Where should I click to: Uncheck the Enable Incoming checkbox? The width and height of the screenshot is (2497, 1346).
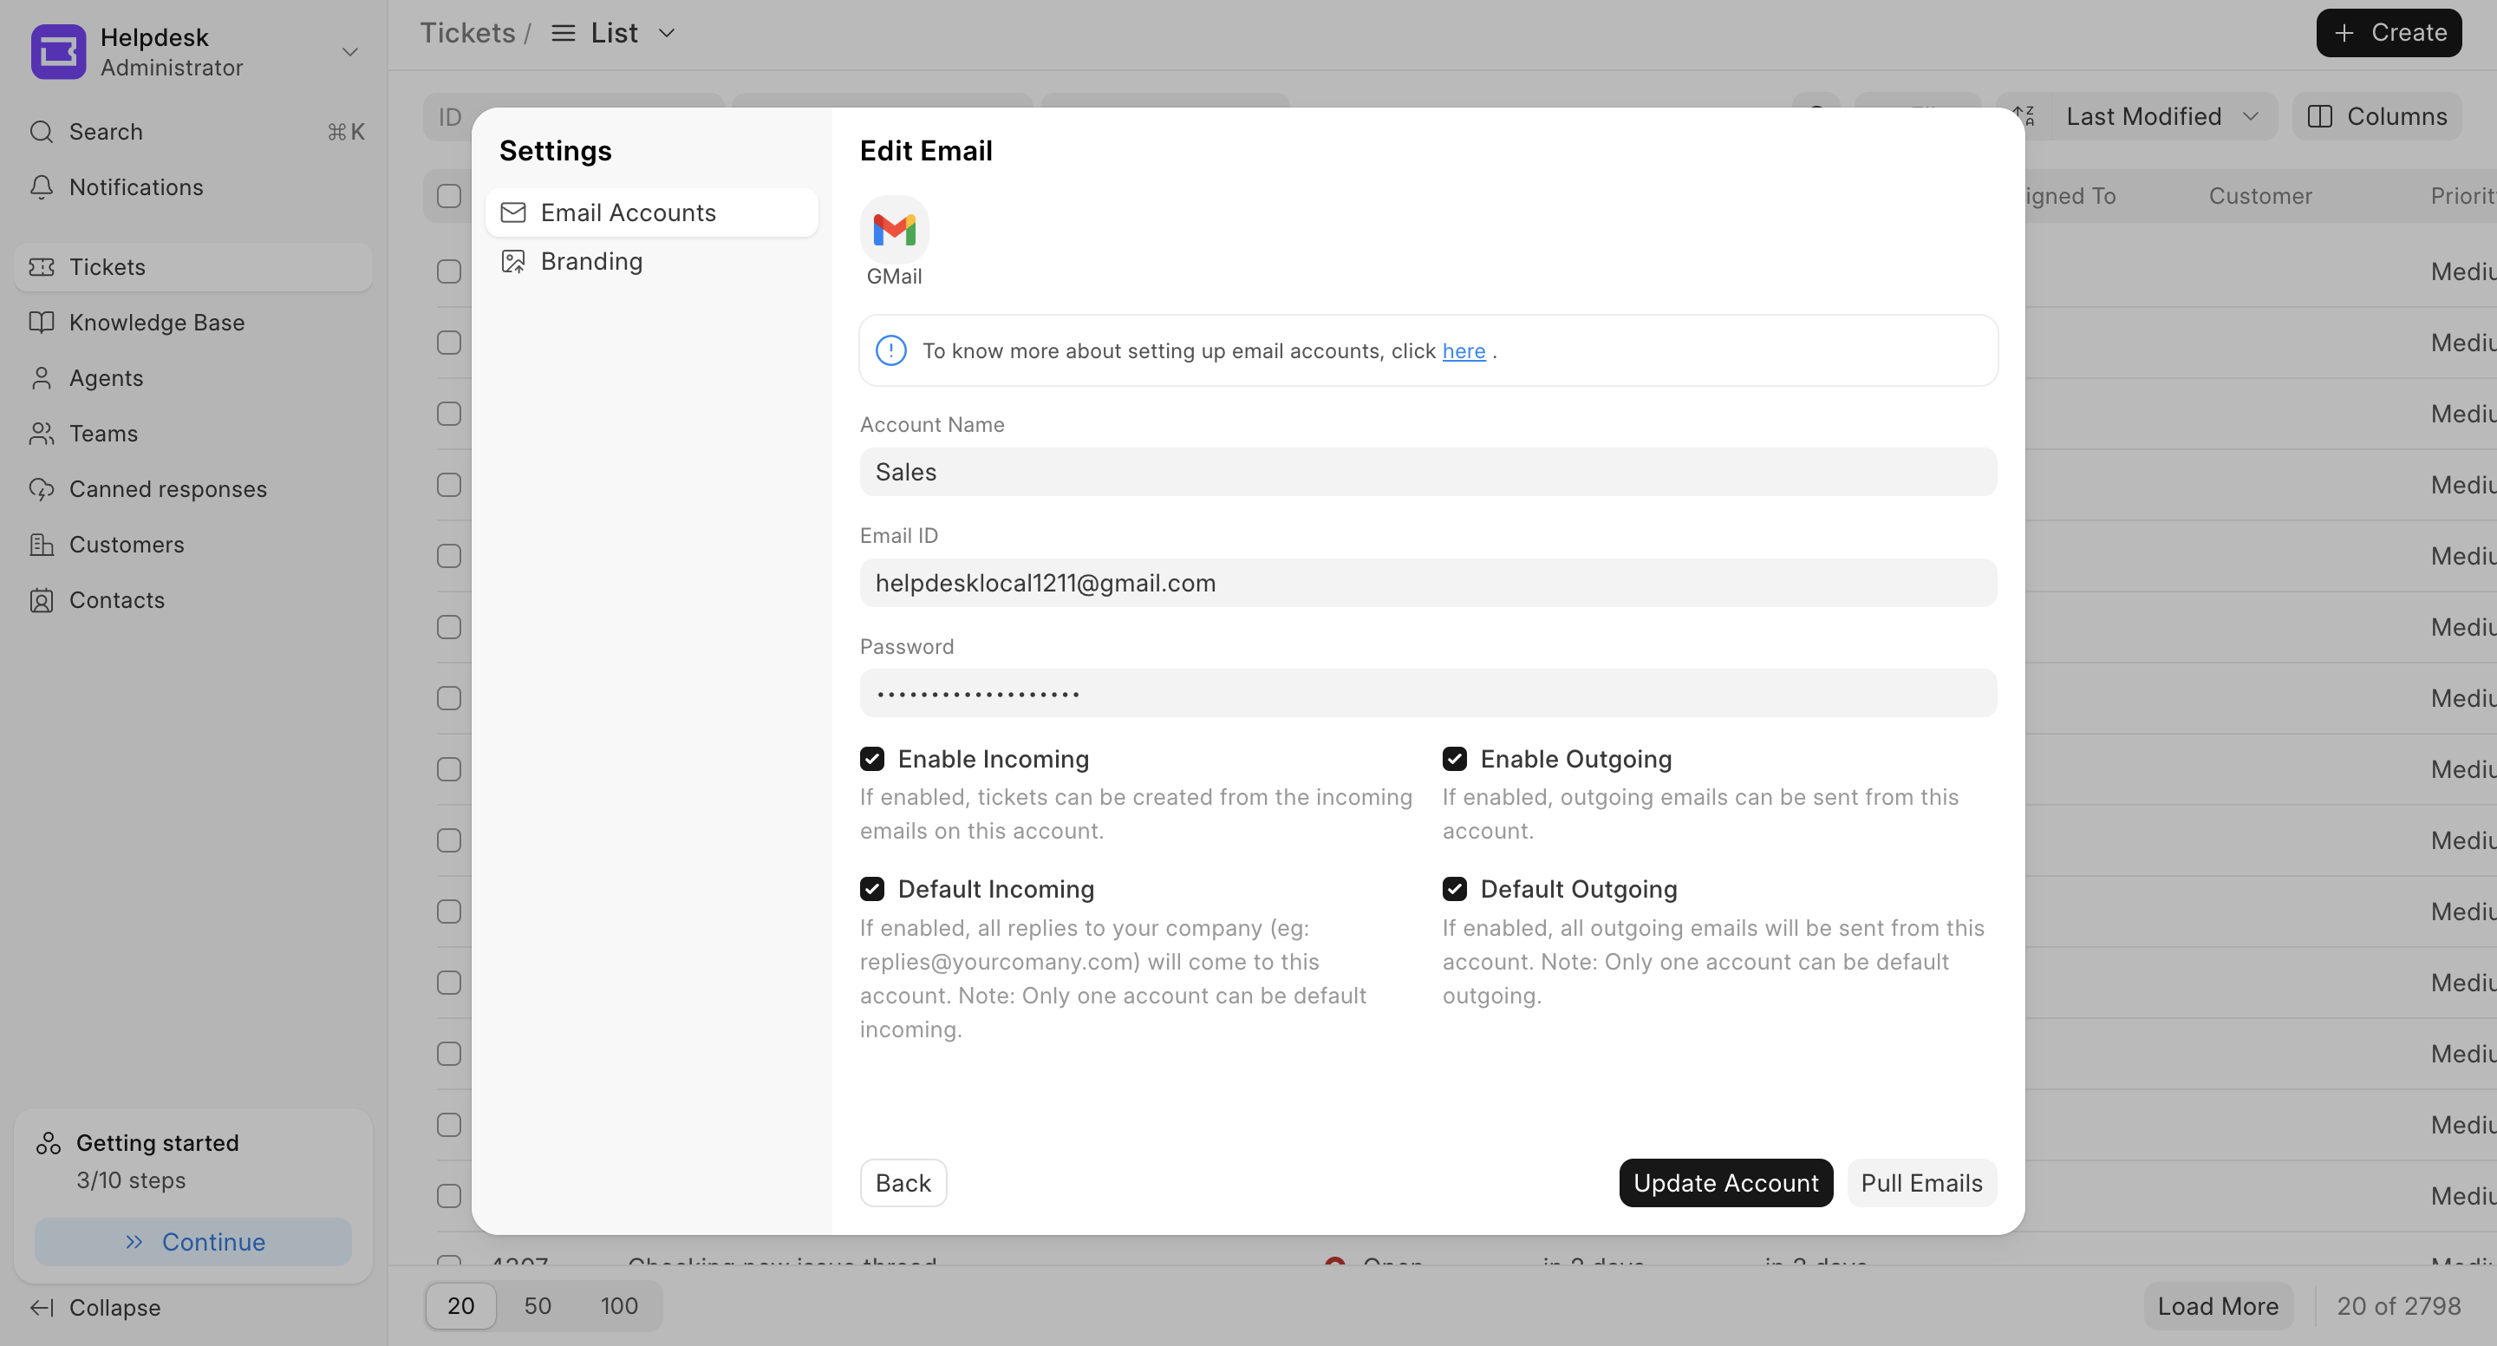(x=871, y=758)
